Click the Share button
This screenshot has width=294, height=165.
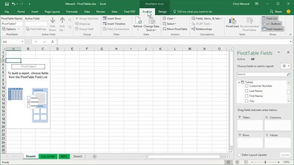pyautogui.click(x=276, y=11)
